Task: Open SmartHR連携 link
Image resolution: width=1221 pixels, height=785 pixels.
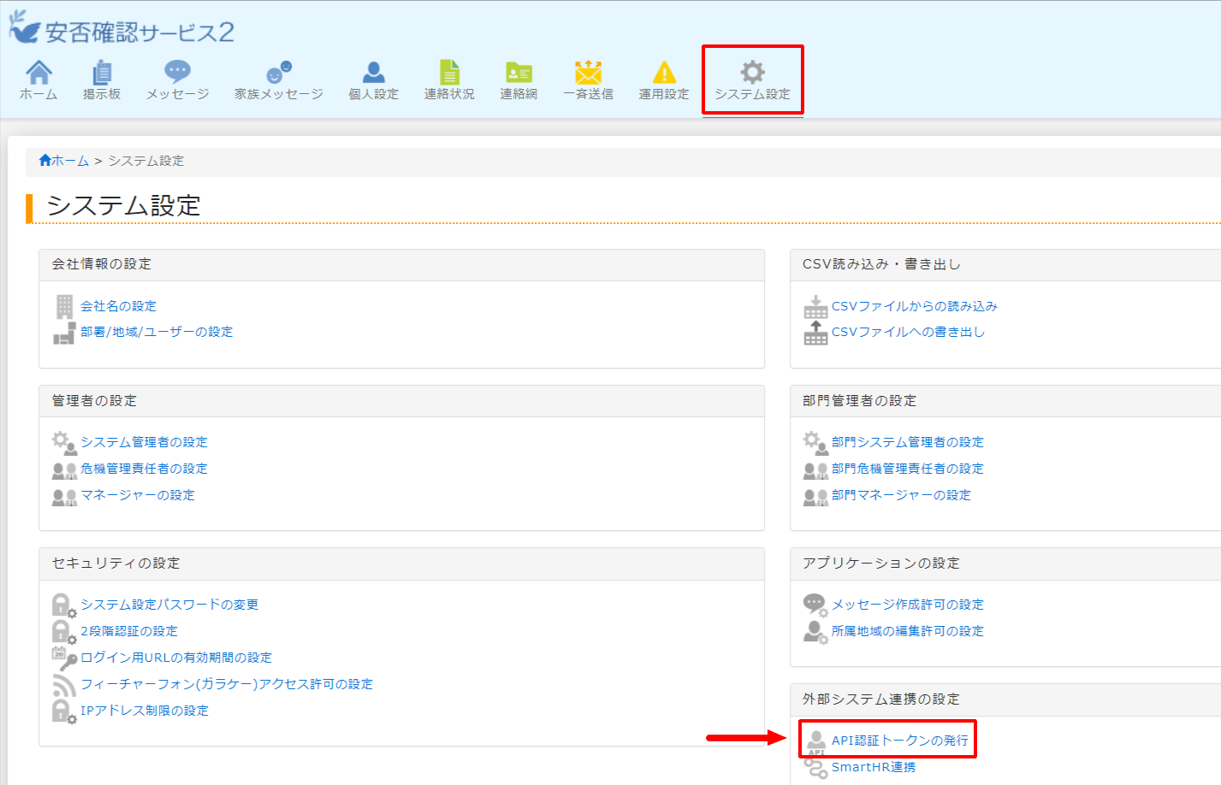Action: [874, 767]
